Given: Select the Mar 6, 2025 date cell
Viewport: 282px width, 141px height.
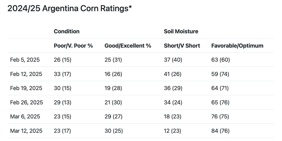Looking at the screenshot, I should pyautogui.click(x=25, y=117).
